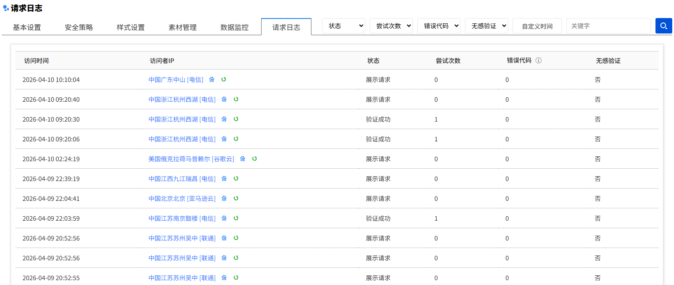Click Baidu paw icon in 美国俄克拉荷马普赖尔 row
Viewport: 674px width, 285px height.
(243, 159)
